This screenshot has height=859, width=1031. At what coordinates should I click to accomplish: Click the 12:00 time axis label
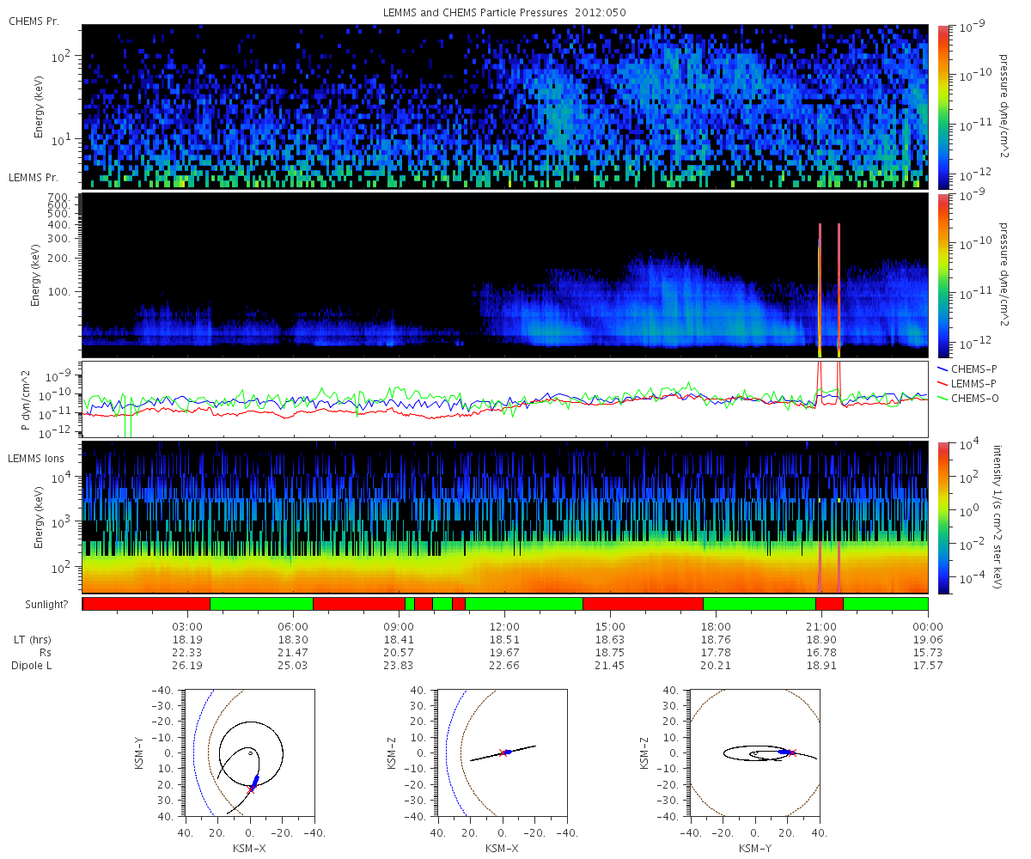tap(504, 627)
